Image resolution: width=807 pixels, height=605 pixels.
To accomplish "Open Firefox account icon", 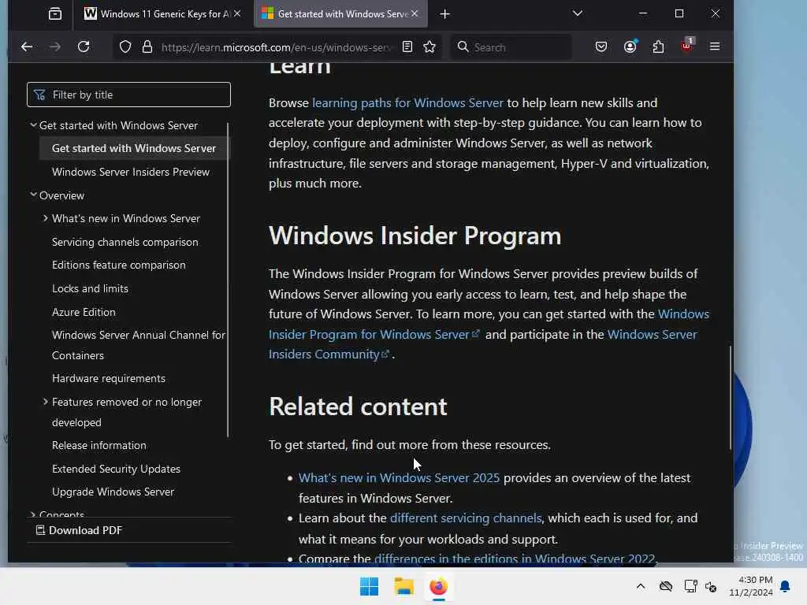I will tap(630, 46).
